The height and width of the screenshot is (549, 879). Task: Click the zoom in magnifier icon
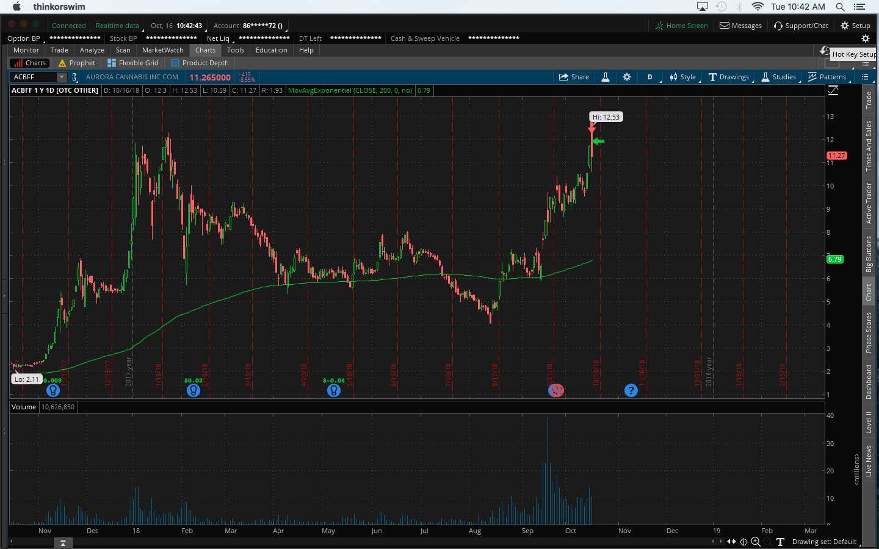[756, 542]
